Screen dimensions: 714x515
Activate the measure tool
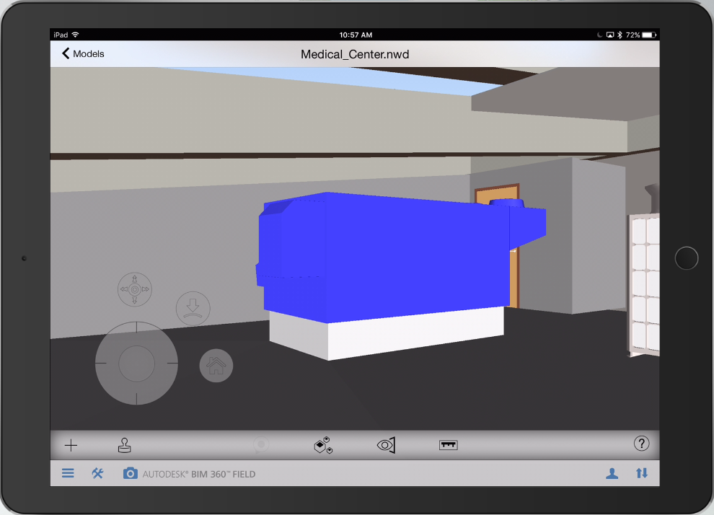(x=449, y=445)
